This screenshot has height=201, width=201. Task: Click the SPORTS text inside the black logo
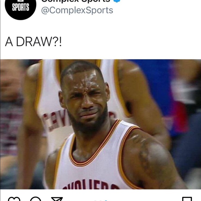[20, 7]
